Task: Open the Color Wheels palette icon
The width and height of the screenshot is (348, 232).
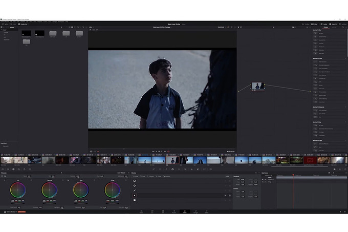Action: point(13,169)
